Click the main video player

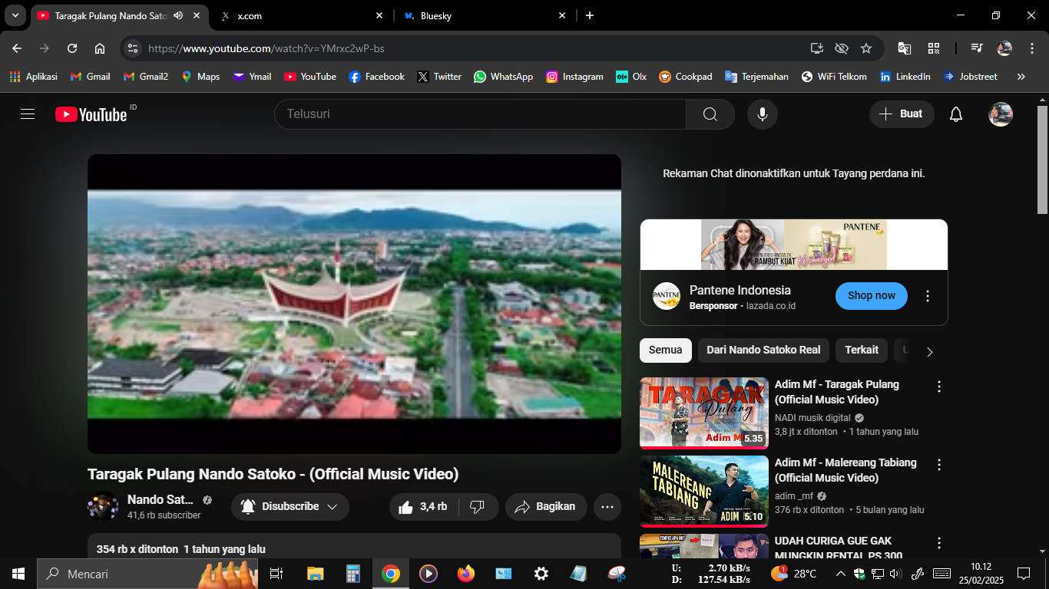(x=354, y=304)
